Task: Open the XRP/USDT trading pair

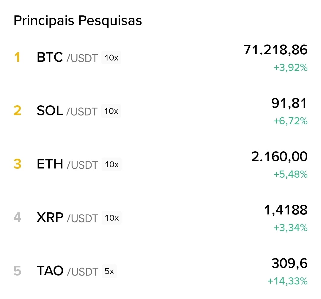Action: (67, 218)
